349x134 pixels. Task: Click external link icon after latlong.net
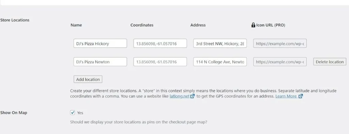click(x=193, y=96)
